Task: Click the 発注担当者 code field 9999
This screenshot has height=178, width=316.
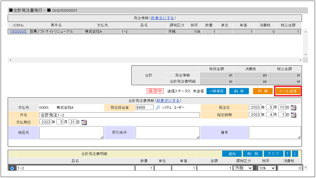Action: [144, 107]
